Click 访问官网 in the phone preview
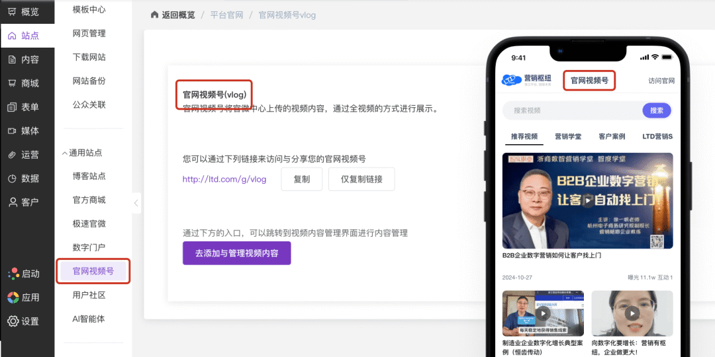Image resolution: width=715 pixels, height=357 pixels. coord(661,81)
